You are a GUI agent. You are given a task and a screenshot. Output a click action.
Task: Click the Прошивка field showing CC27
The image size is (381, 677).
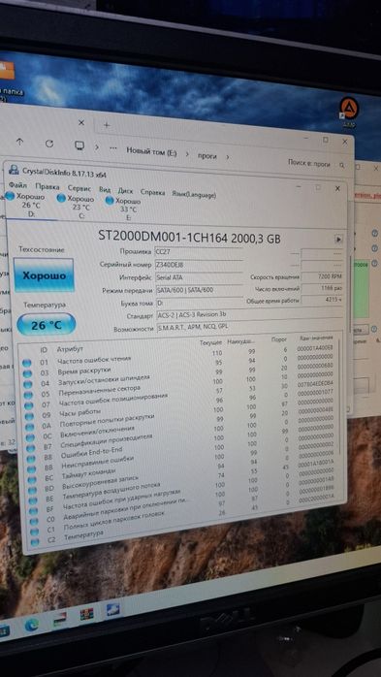199,252
